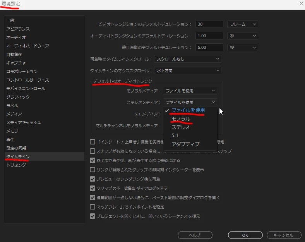Viewport: 305px width, 242px height.
Task: Open 水平方向 mouse scroll dropdown
Action: click(x=187, y=70)
